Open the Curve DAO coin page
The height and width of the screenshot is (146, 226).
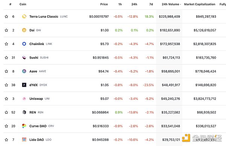[x=38, y=126]
